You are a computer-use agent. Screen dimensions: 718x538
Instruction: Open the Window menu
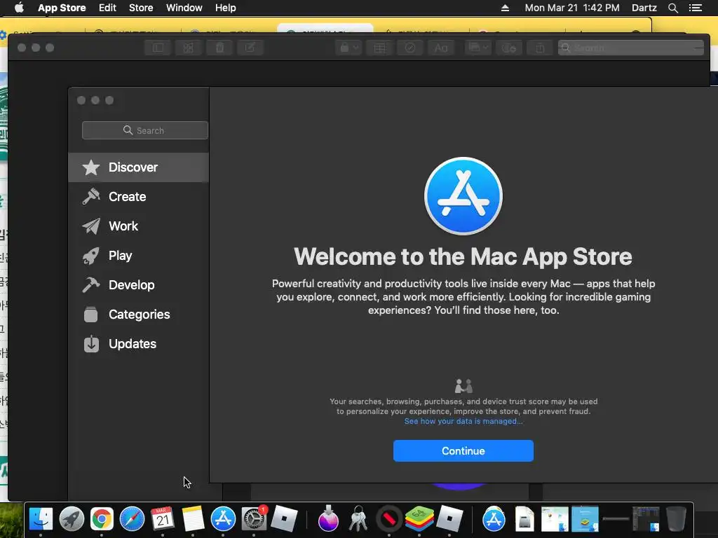[184, 8]
